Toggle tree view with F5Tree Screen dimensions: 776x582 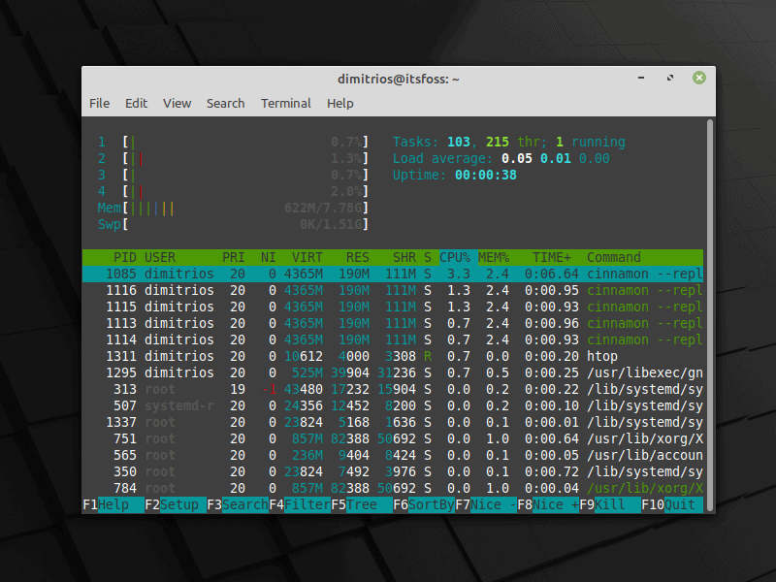pyautogui.click(x=354, y=504)
